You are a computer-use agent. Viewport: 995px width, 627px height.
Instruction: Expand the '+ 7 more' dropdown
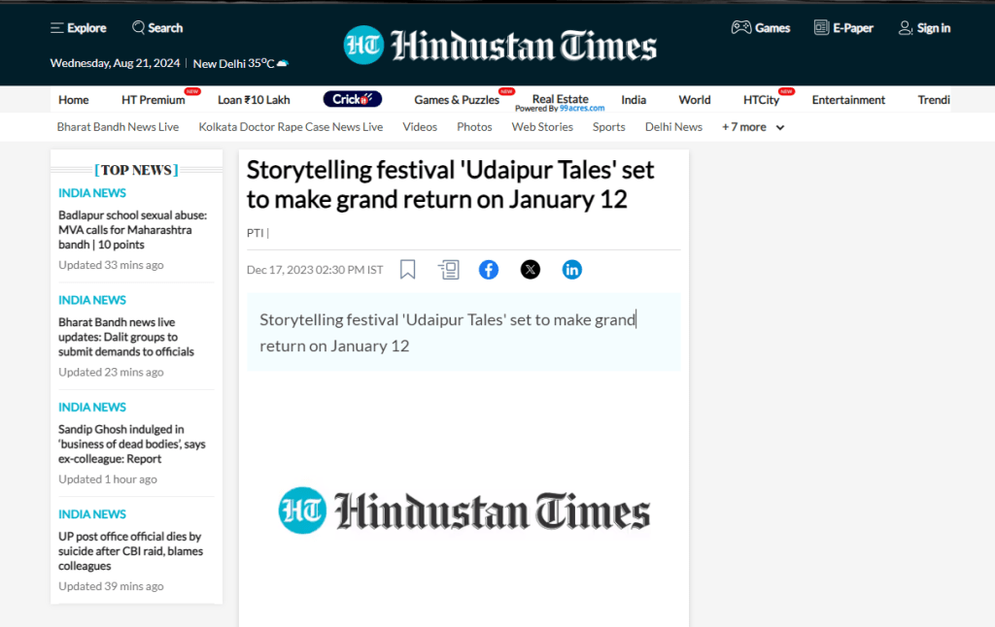tap(753, 127)
